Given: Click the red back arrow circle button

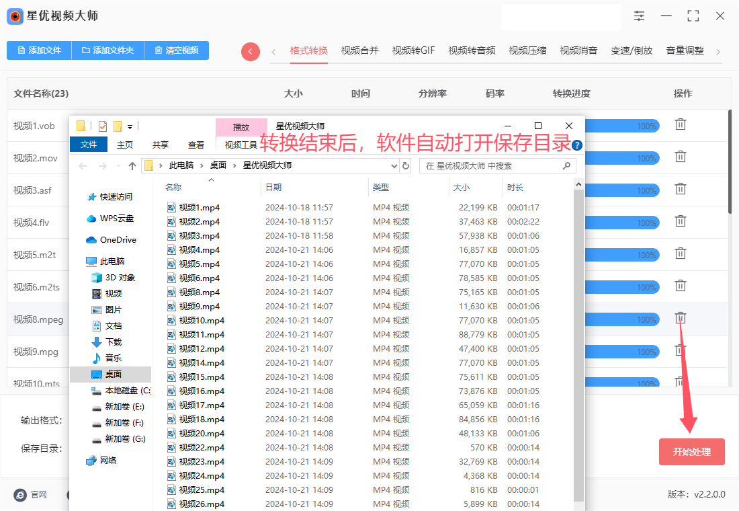Looking at the screenshot, I should pyautogui.click(x=251, y=51).
